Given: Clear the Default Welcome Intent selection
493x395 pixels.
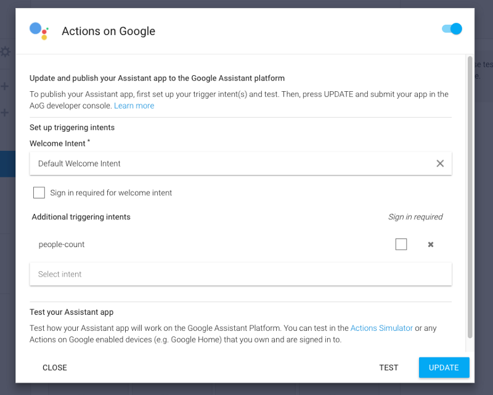Looking at the screenshot, I should (x=440, y=163).
